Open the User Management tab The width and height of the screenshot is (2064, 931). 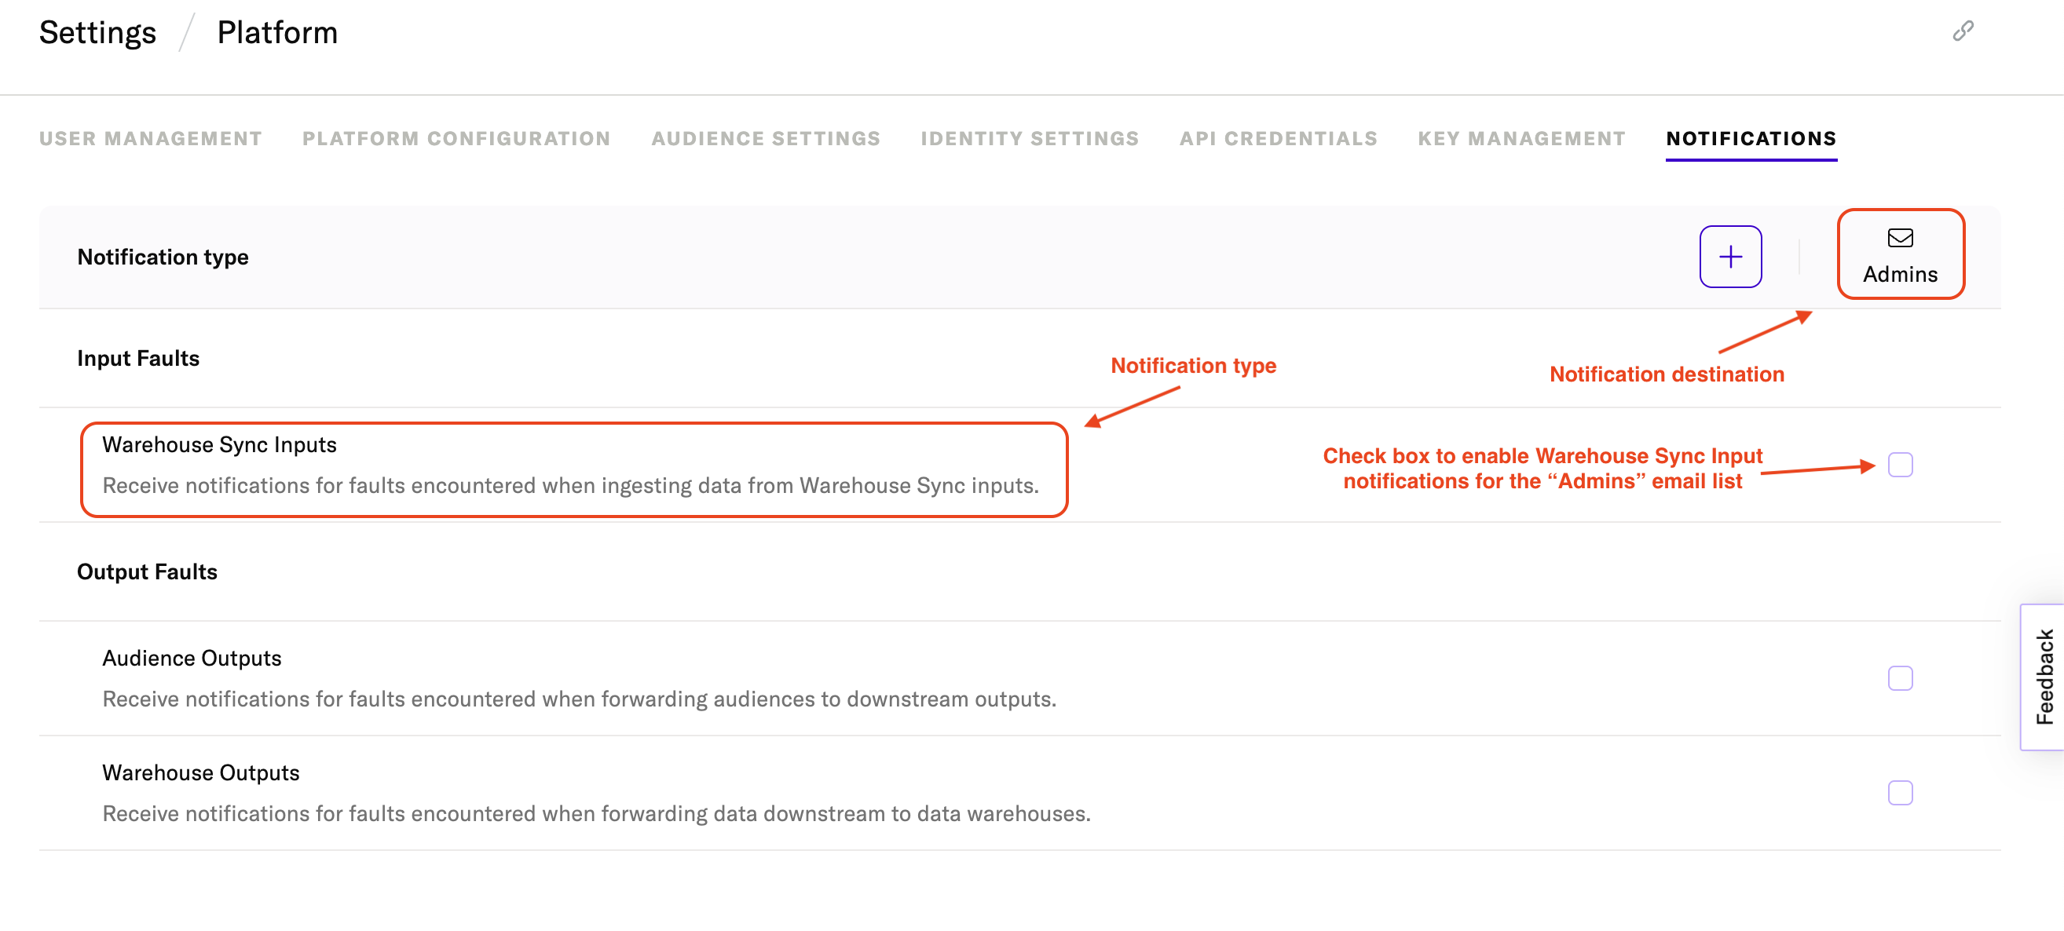tap(151, 138)
